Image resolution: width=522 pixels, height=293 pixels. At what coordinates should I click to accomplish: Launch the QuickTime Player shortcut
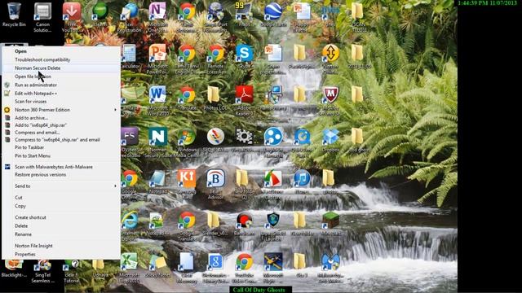(x=302, y=142)
